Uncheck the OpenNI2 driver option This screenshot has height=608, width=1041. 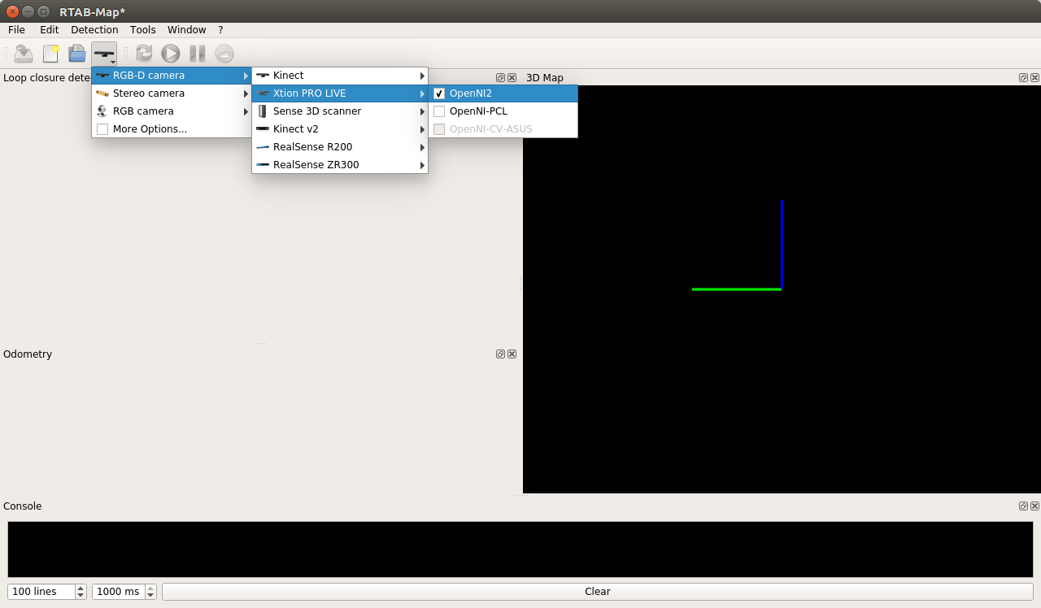pyautogui.click(x=503, y=93)
